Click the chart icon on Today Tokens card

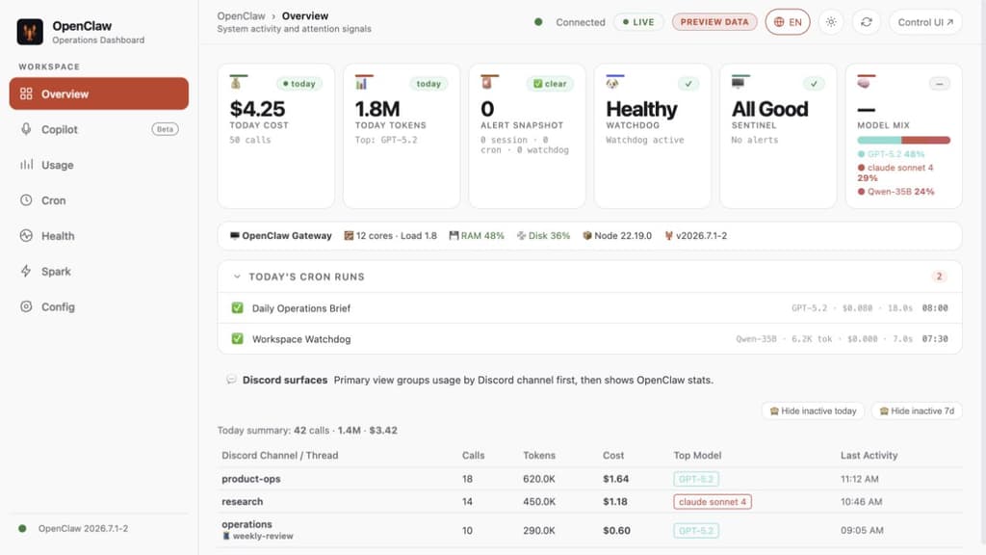(x=361, y=83)
